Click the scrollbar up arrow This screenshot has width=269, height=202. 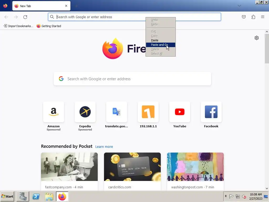tap(267, 32)
